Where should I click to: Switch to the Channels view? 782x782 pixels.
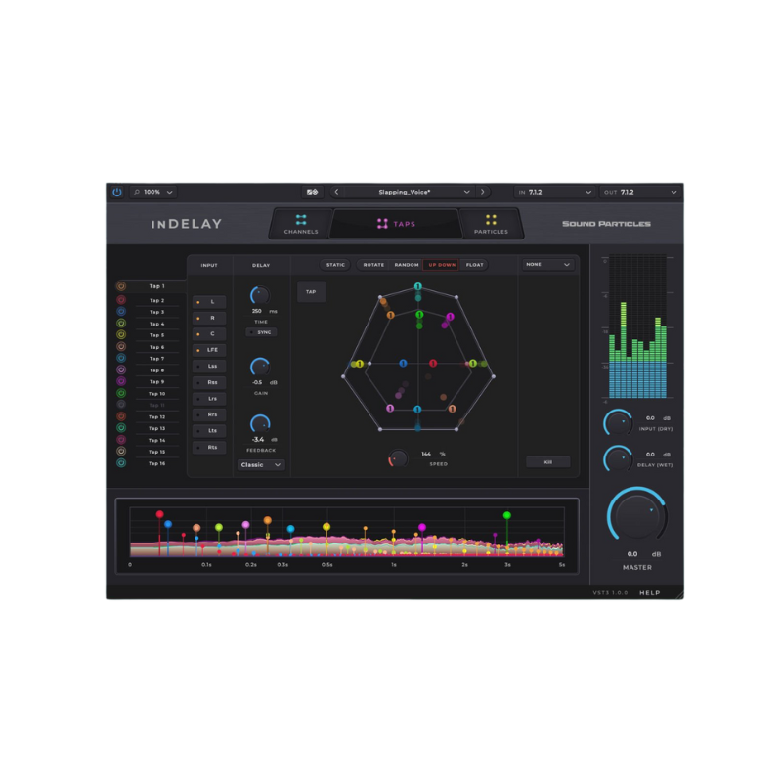[x=299, y=226]
